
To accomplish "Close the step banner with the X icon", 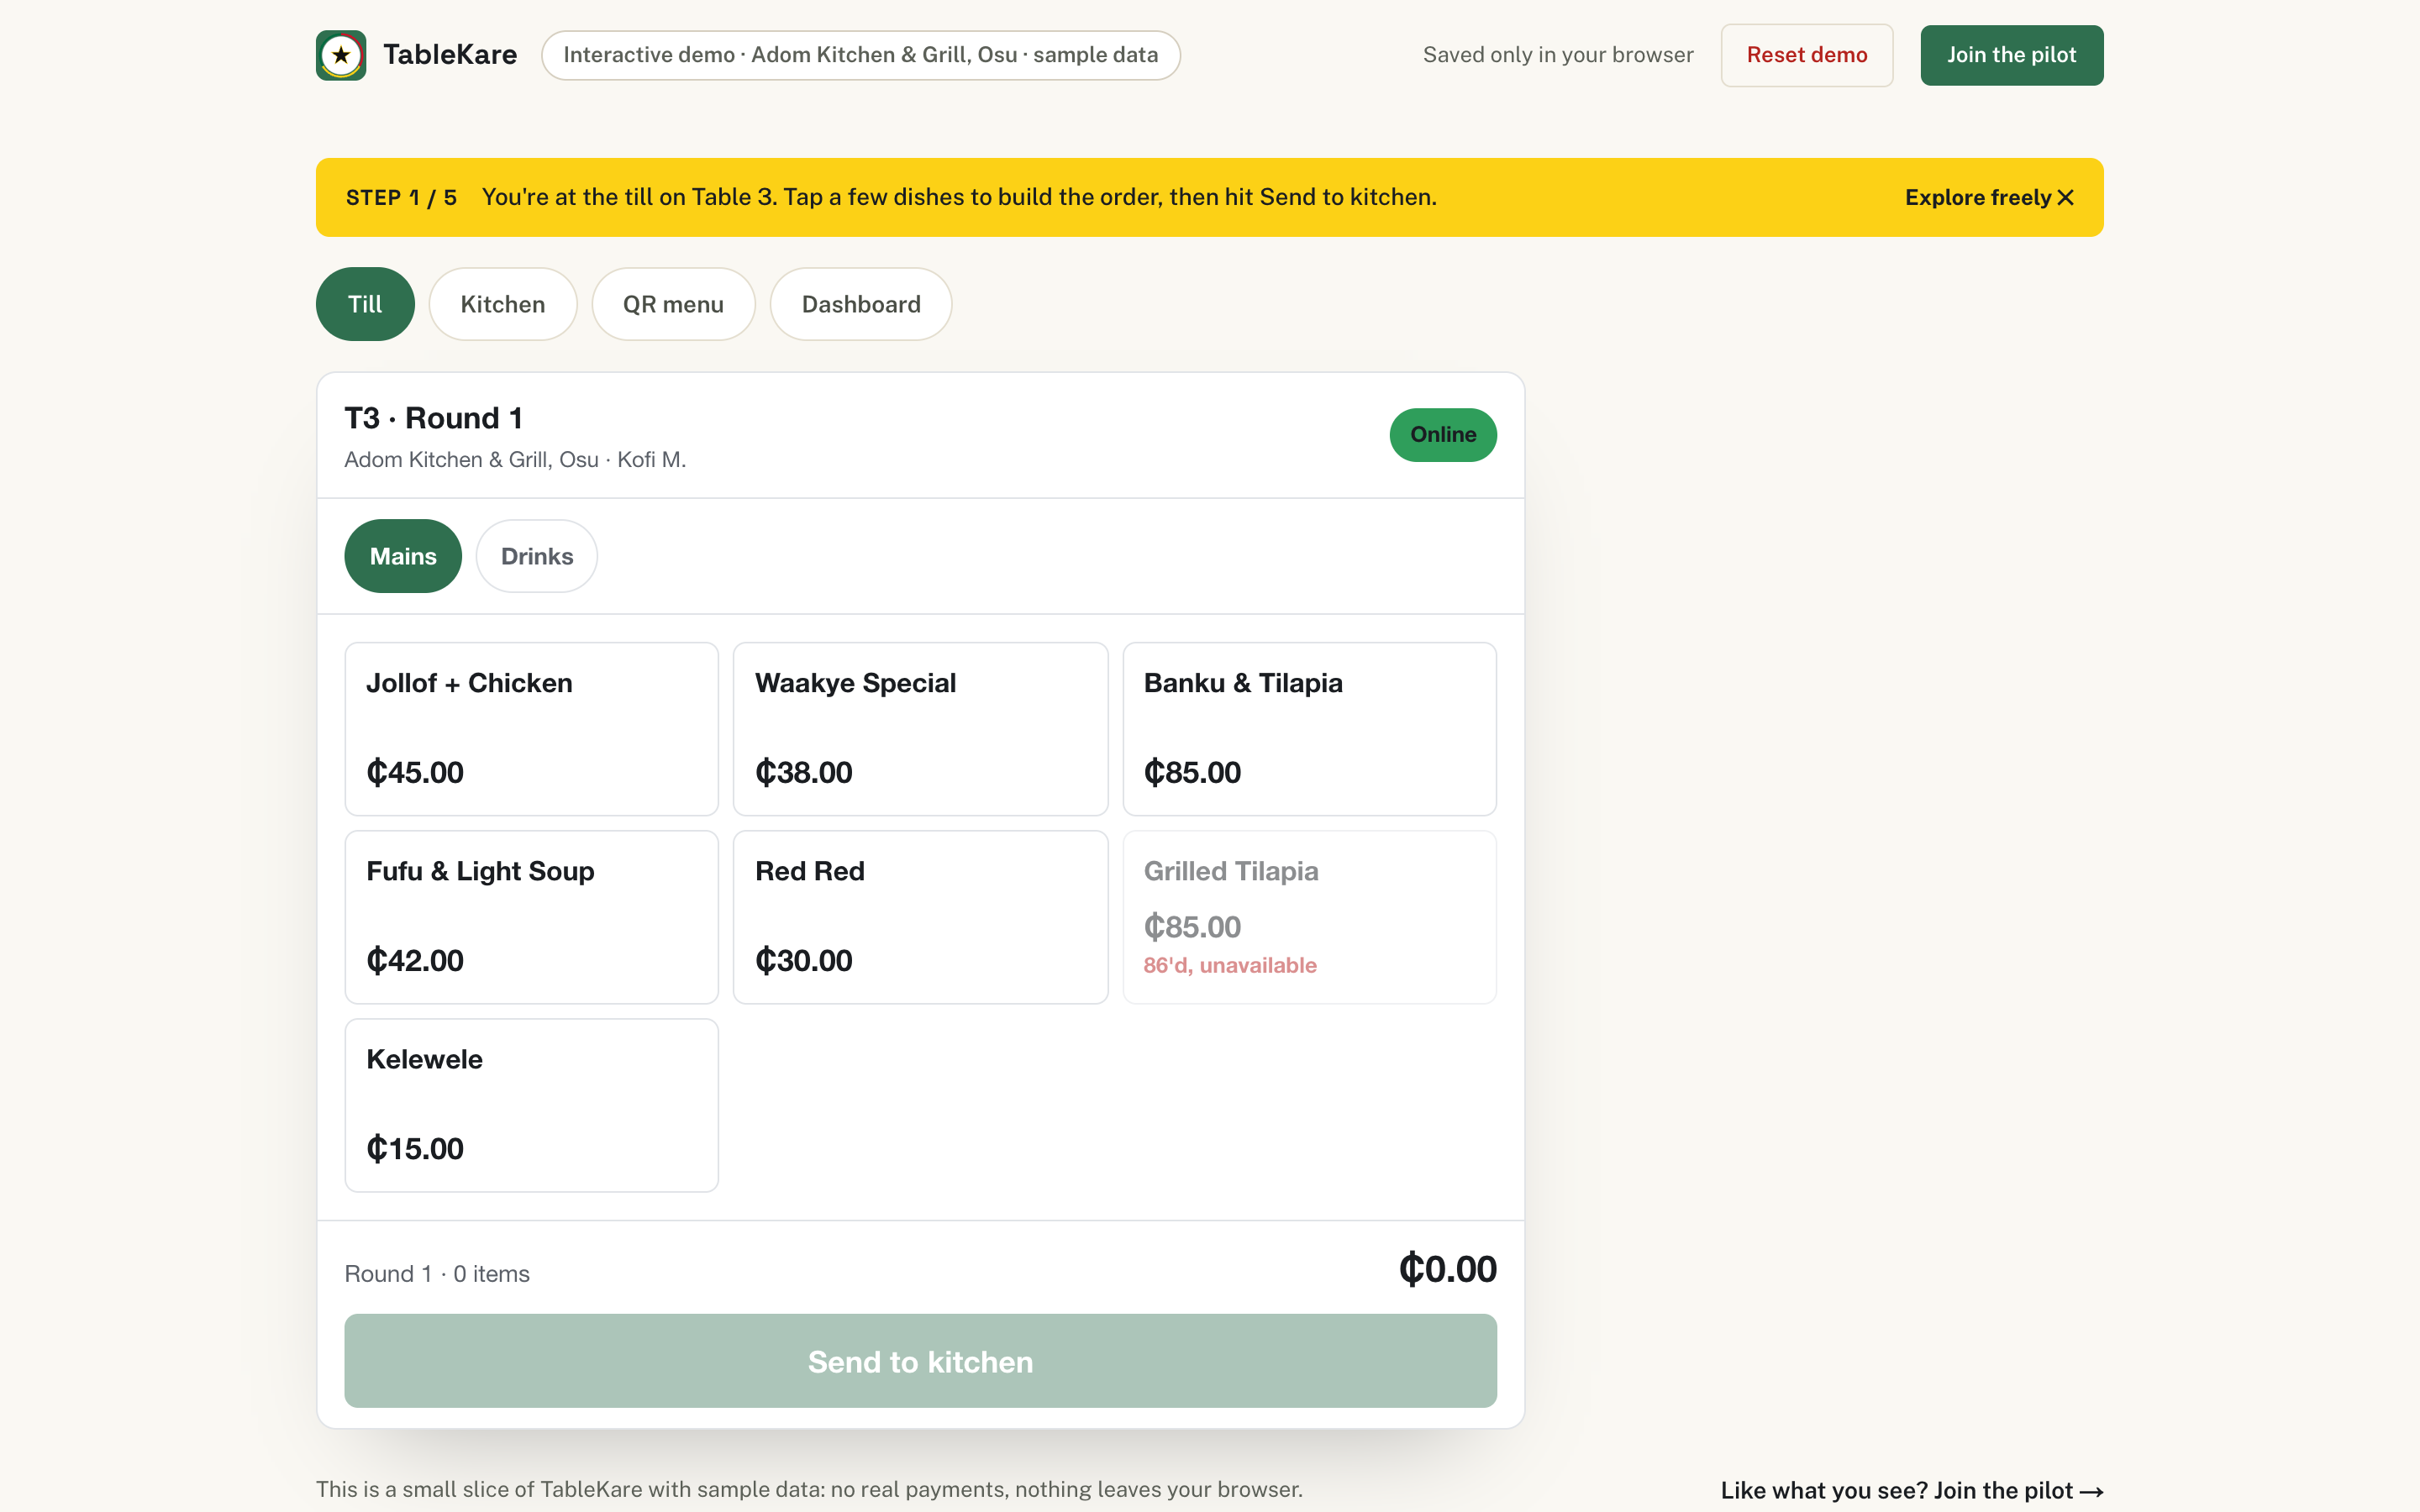I will [2065, 198].
